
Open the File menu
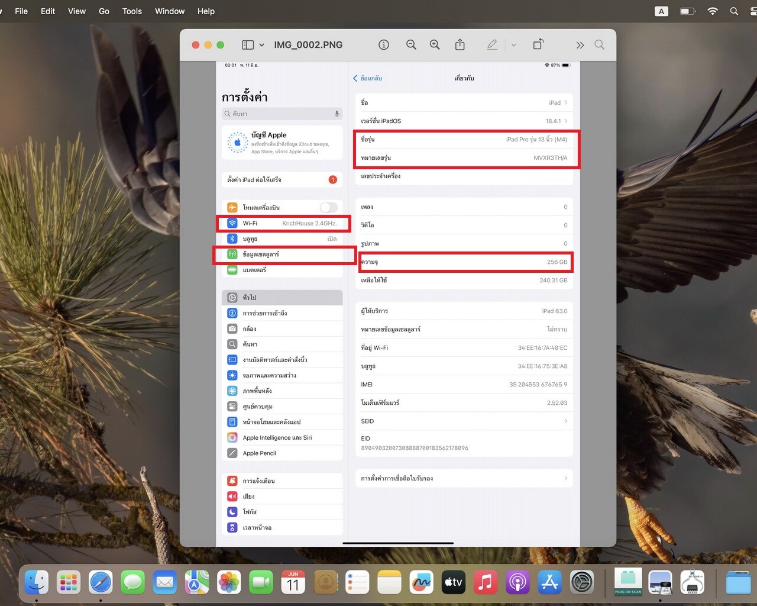click(21, 11)
